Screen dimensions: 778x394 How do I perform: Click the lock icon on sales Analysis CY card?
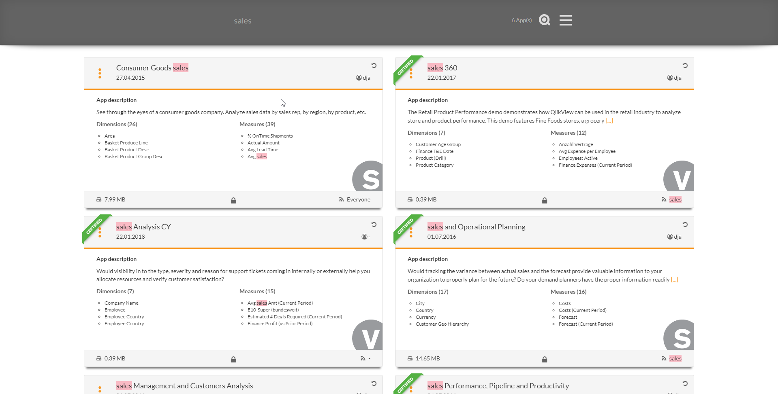(x=233, y=359)
